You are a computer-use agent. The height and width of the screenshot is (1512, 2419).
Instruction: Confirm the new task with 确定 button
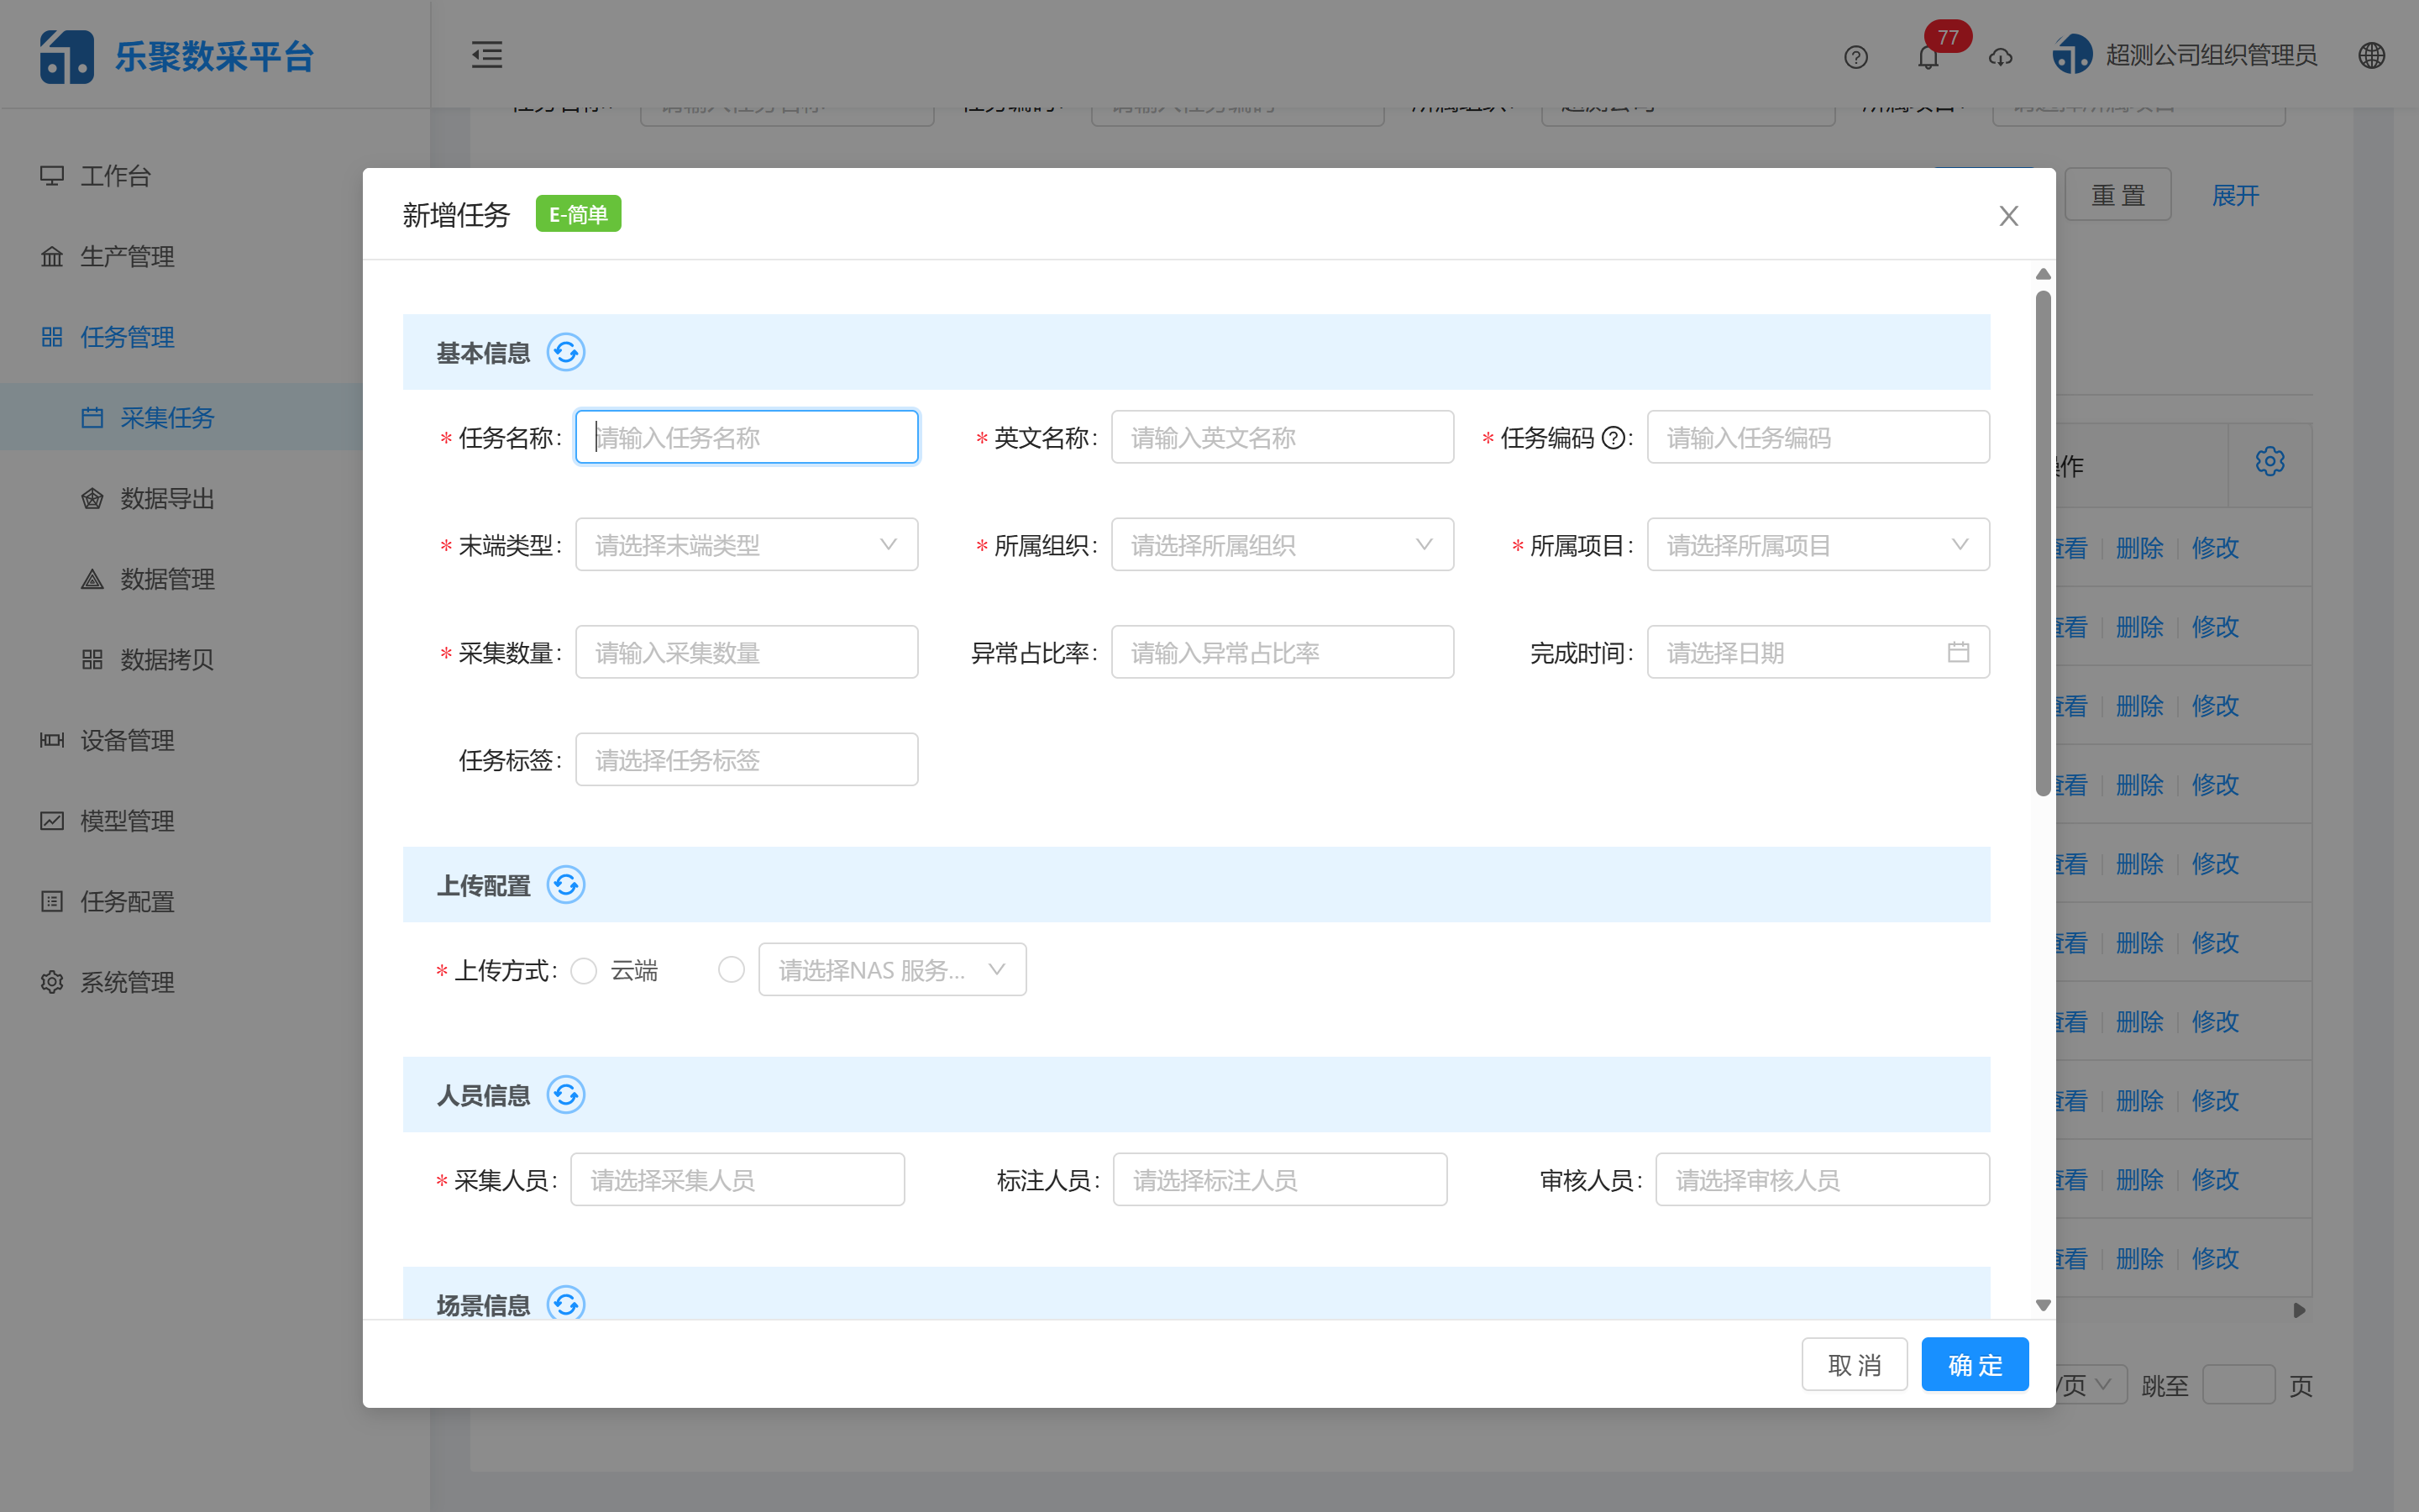tap(1974, 1363)
